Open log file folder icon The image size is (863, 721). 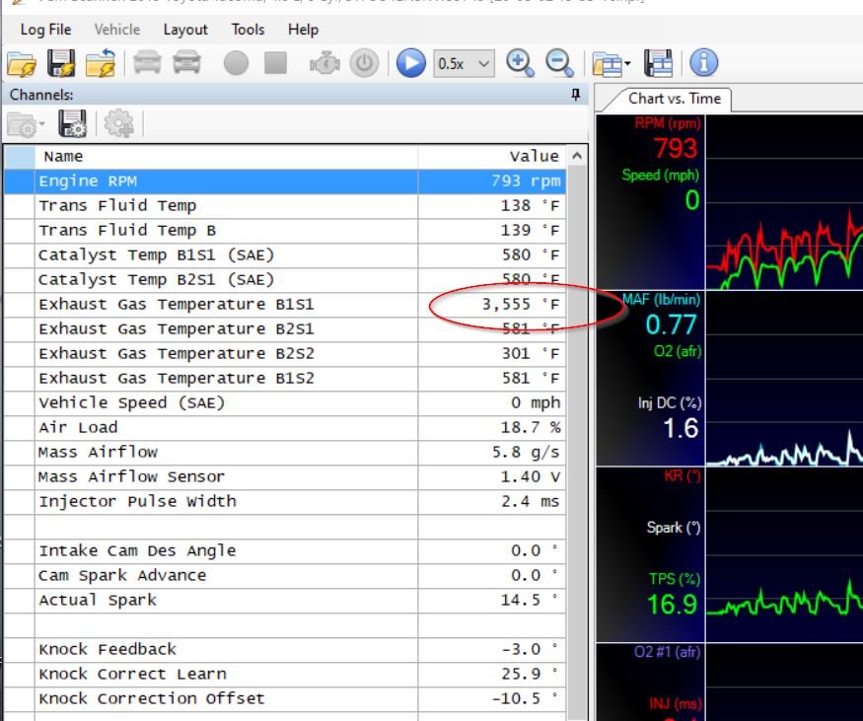pos(22,63)
